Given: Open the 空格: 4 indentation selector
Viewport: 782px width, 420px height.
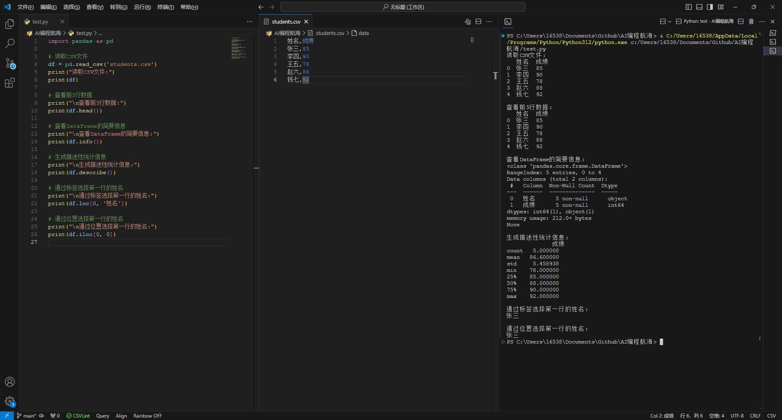Looking at the screenshot, I should (x=717, y=416).
